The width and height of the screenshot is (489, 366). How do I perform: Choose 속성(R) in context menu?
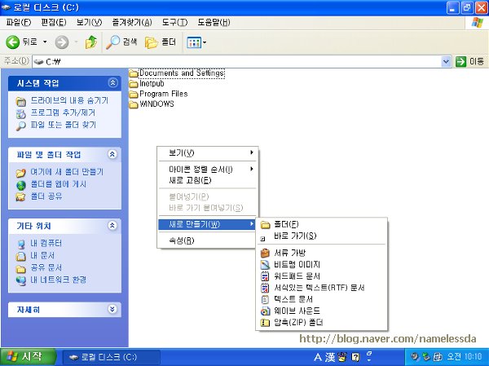pos(207,240)
